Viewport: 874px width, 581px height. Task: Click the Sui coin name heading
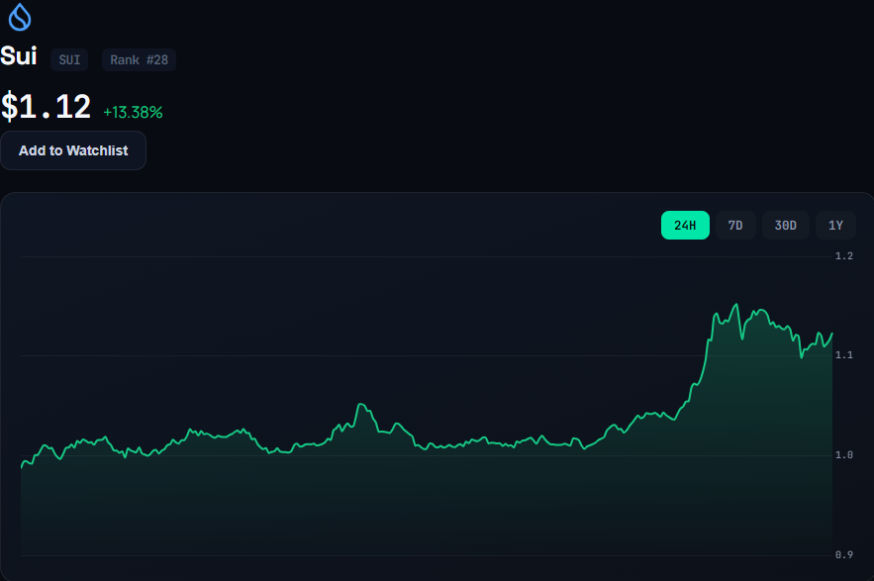(19, 55)
